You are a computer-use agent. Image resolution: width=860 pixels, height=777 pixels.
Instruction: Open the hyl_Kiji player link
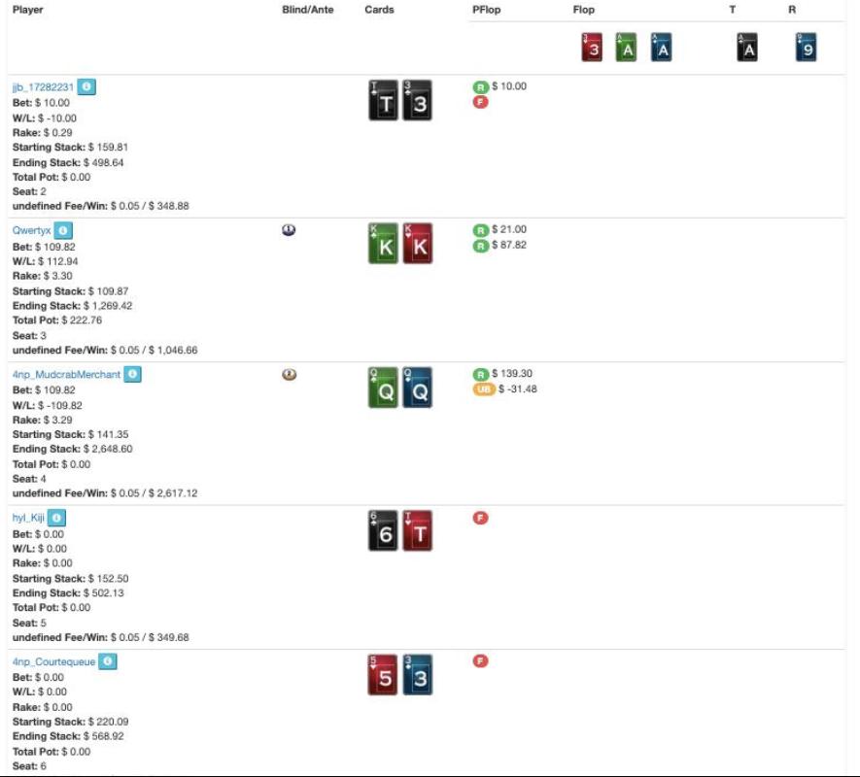click(28, 519)
